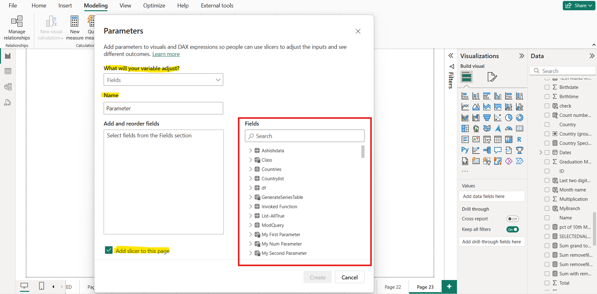
Task: Open the View ribbon tab
Action: 125,5
